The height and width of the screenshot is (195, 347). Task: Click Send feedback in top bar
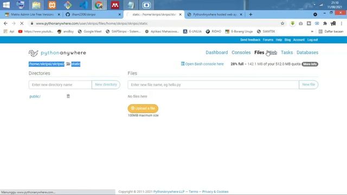click(250, 40)
